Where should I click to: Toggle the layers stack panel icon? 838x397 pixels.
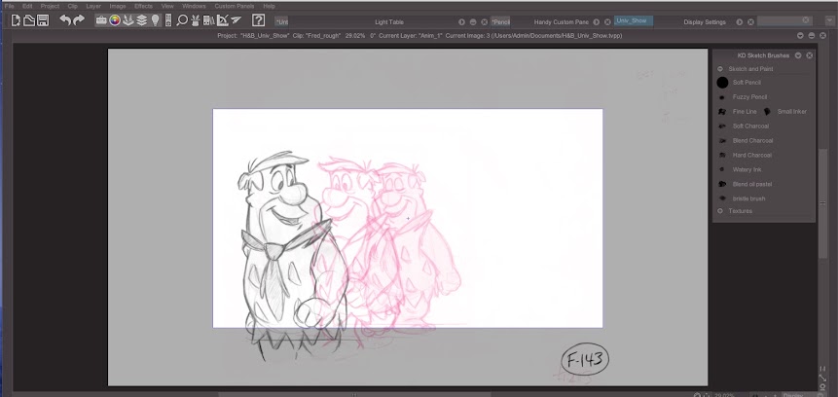point(142,20)
